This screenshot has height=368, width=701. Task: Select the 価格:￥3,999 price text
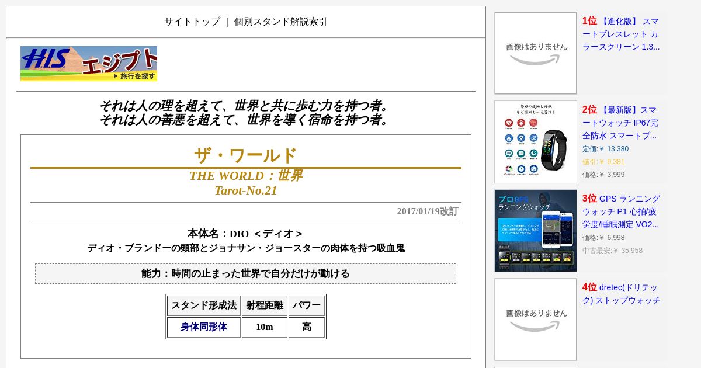click(x=603, y=175)
